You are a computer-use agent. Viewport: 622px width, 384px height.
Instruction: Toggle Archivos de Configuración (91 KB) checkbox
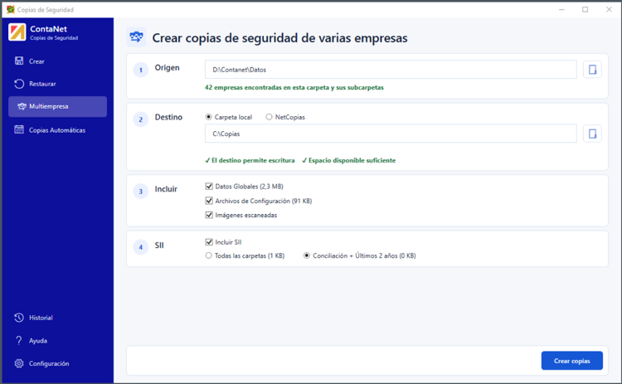tap(209, 201)
